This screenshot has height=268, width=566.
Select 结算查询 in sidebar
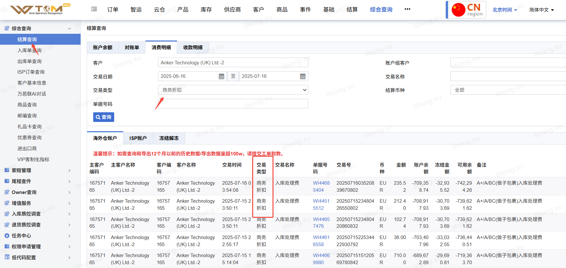pyautogui.click(x=40, y=39)
